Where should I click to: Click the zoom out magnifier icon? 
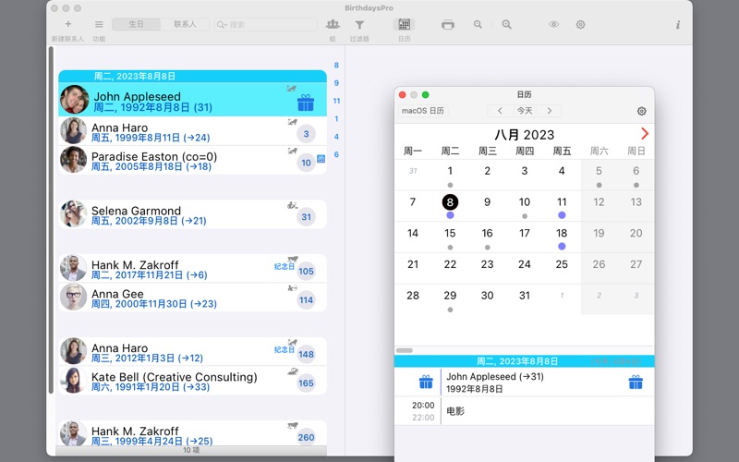tap(478, 25)
